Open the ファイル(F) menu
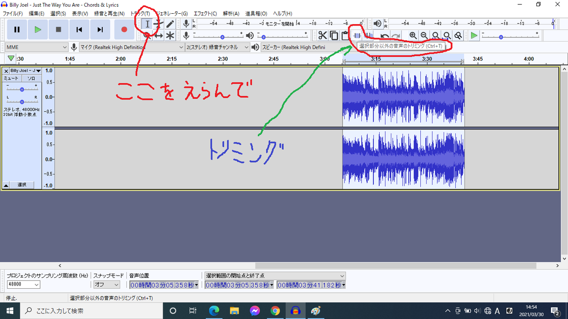 click(14, 14)
